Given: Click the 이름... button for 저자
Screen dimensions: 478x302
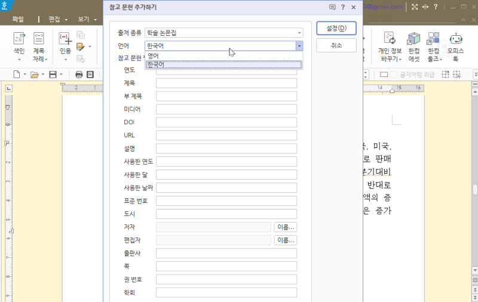Looking at the screenshot, I should click(x=286, y=227).
